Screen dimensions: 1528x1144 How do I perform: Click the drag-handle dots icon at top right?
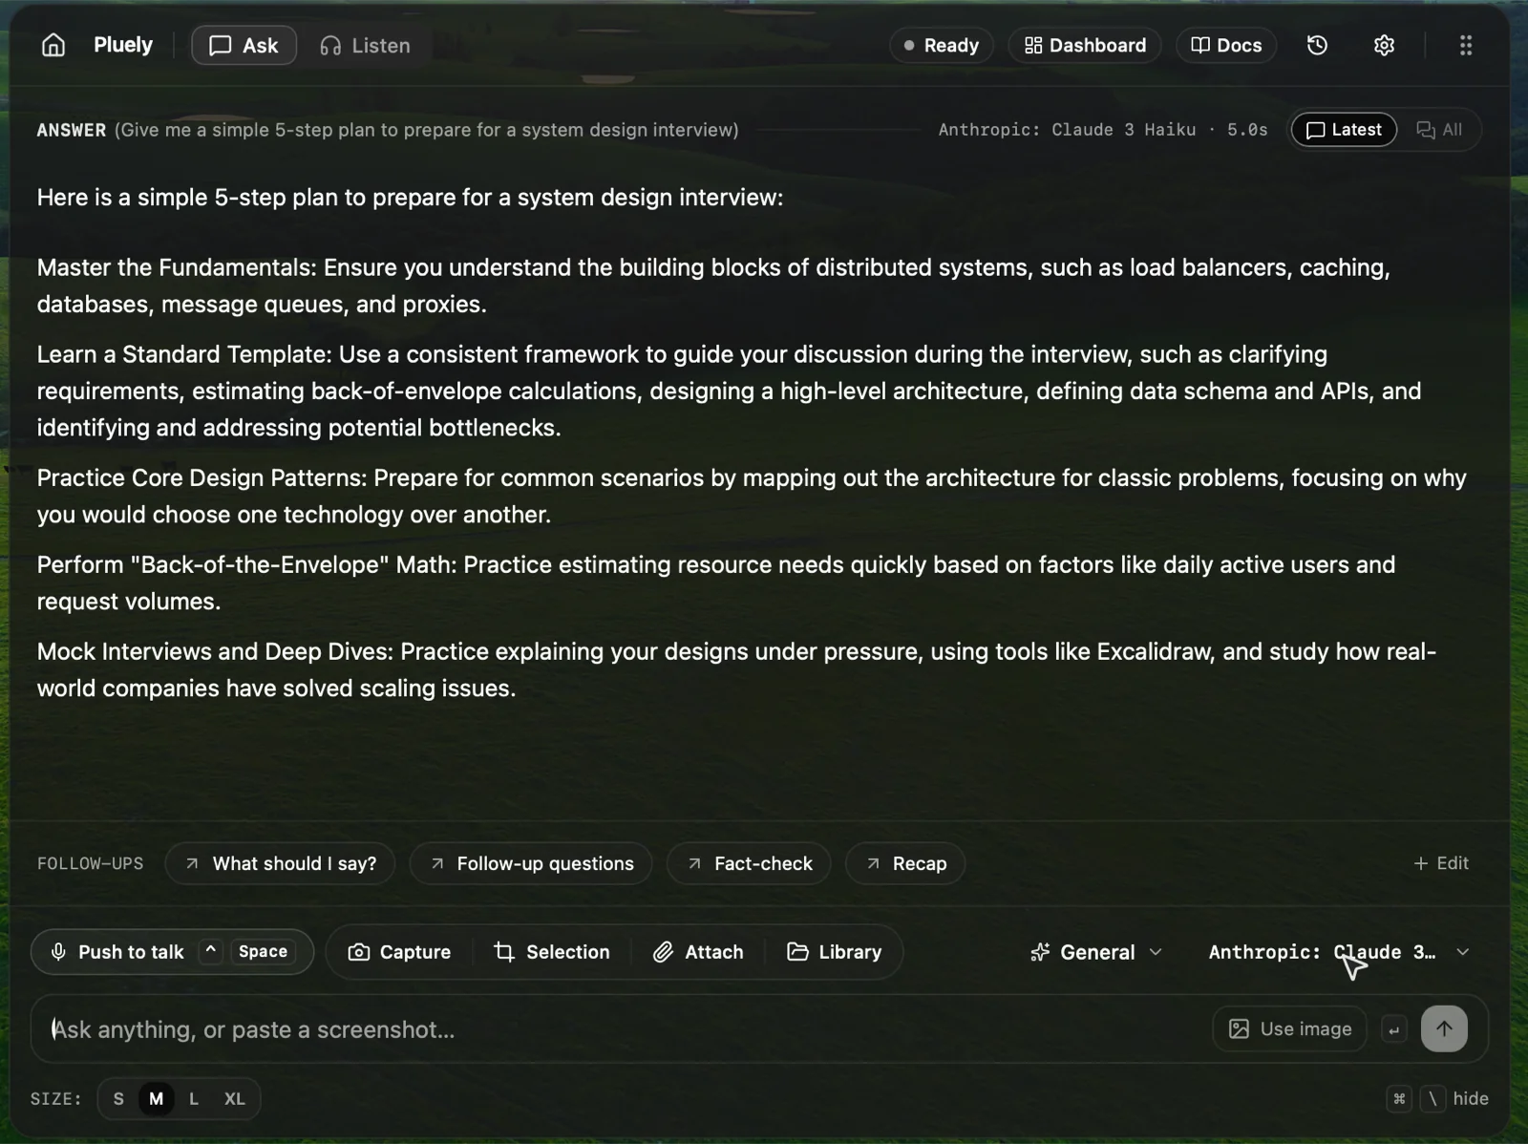[1466, 45]
